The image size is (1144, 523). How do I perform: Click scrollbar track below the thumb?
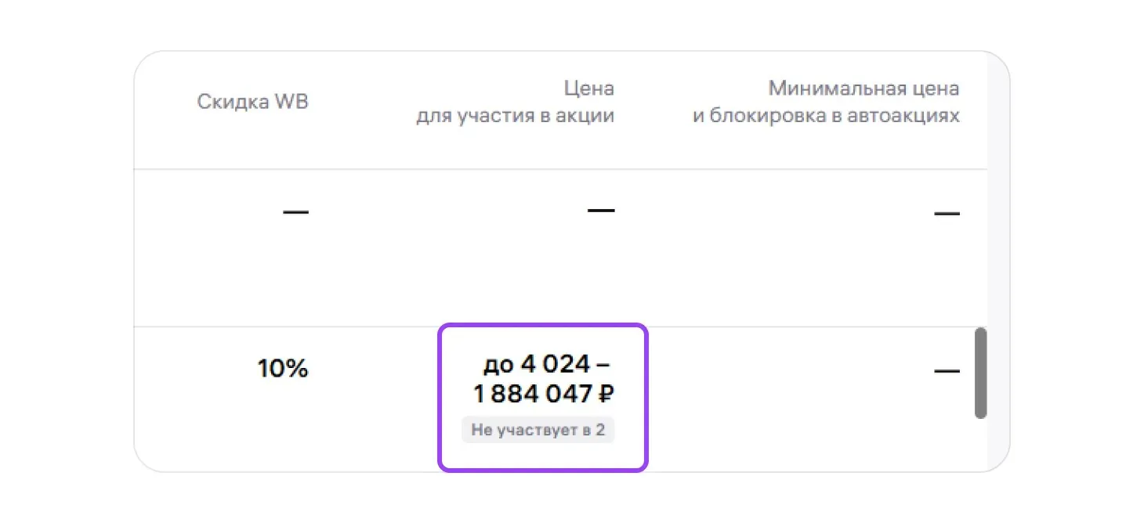[x=980, y=442]
